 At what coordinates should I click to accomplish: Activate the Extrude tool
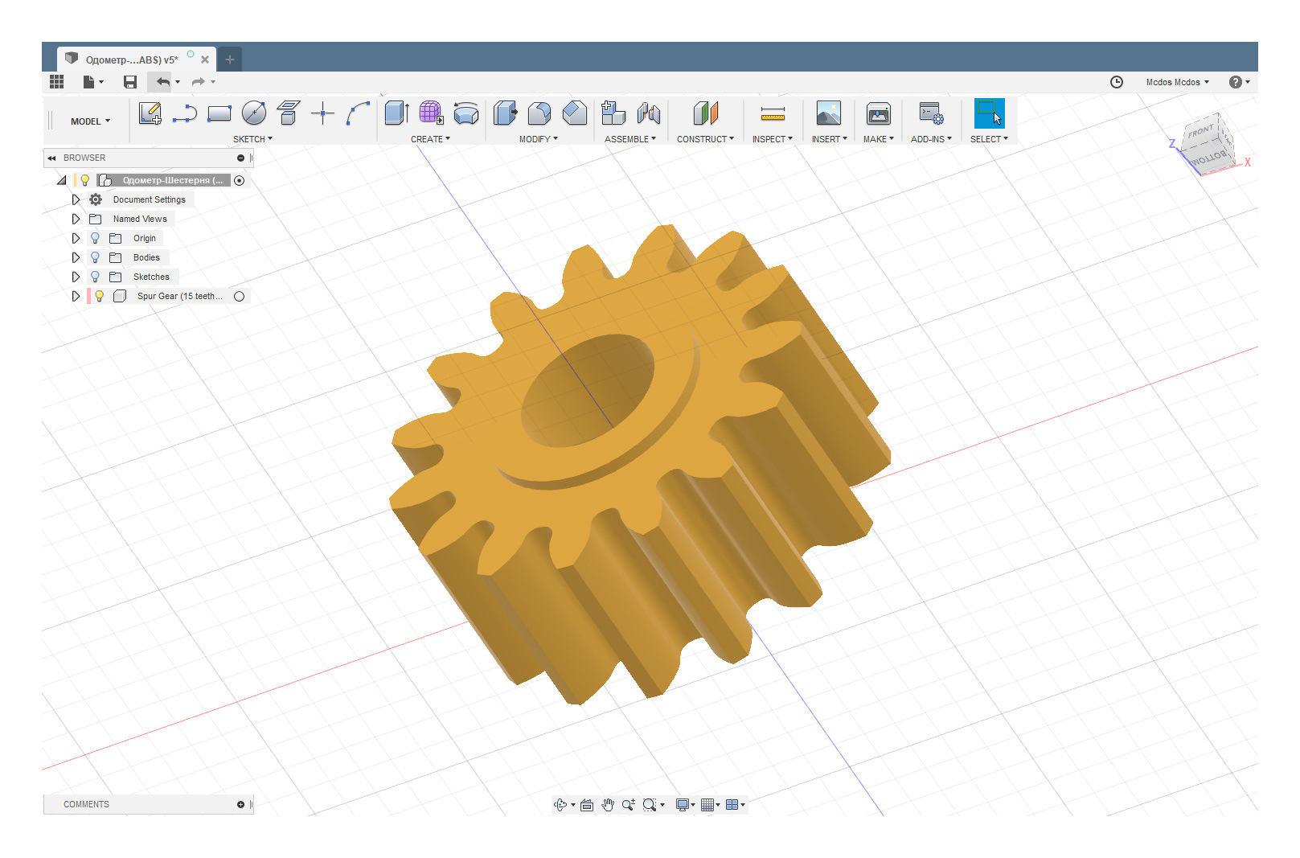tap(396, 113)
